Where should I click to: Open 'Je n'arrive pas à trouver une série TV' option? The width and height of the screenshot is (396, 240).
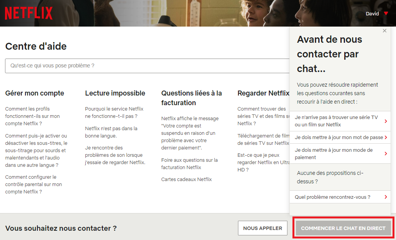click(340, 121)
